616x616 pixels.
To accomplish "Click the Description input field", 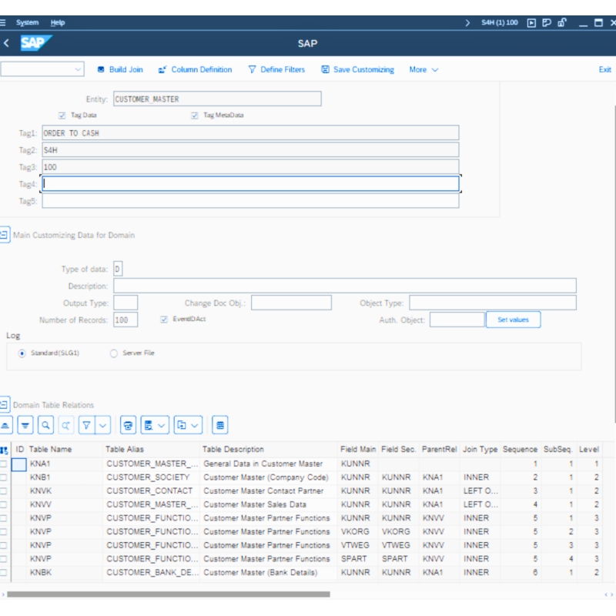I will point(344,286).
